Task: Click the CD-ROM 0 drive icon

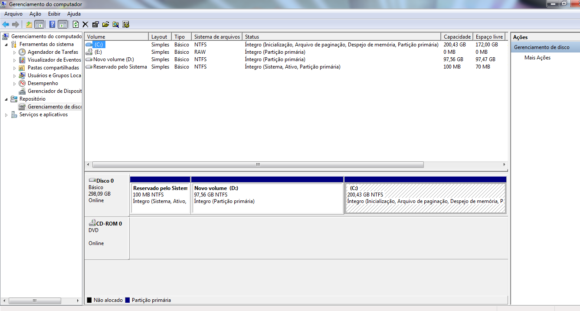Action: point(92,223)
